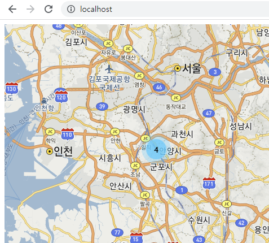Click the expressway 171 shield
This screenshot has height=243, width=269.
209,183
